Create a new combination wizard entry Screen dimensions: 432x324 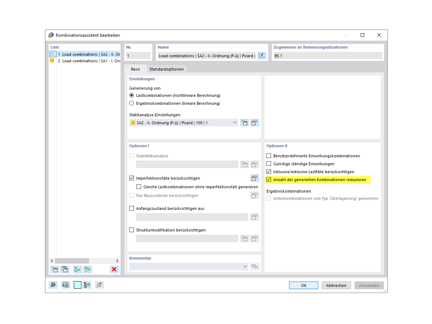coord(55,269)
